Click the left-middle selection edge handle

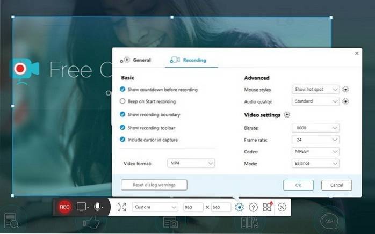click(13, 106)
